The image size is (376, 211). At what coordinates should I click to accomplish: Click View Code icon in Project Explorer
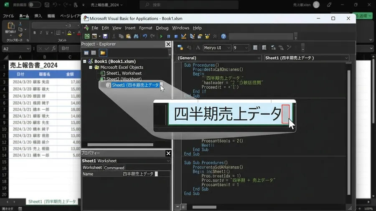point(86,53)
